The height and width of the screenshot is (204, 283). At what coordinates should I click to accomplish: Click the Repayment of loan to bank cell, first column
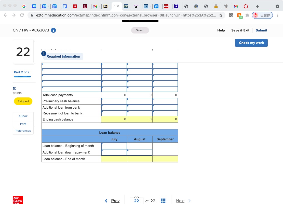[114, 113]
